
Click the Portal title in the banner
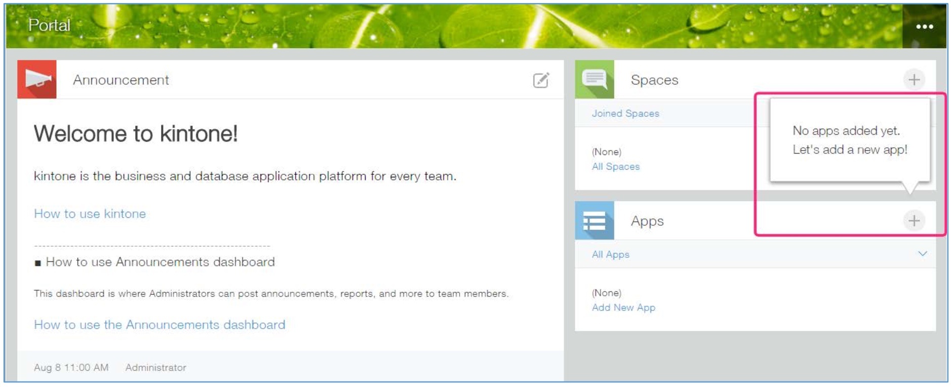coord(49,25)
